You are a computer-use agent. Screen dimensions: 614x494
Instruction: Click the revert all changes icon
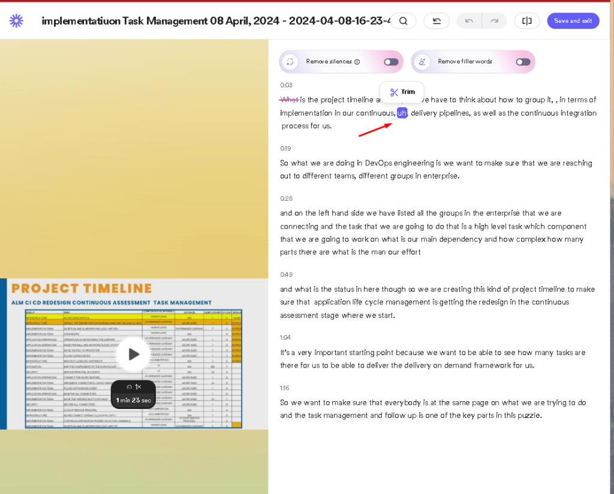[x=437, y=21]
